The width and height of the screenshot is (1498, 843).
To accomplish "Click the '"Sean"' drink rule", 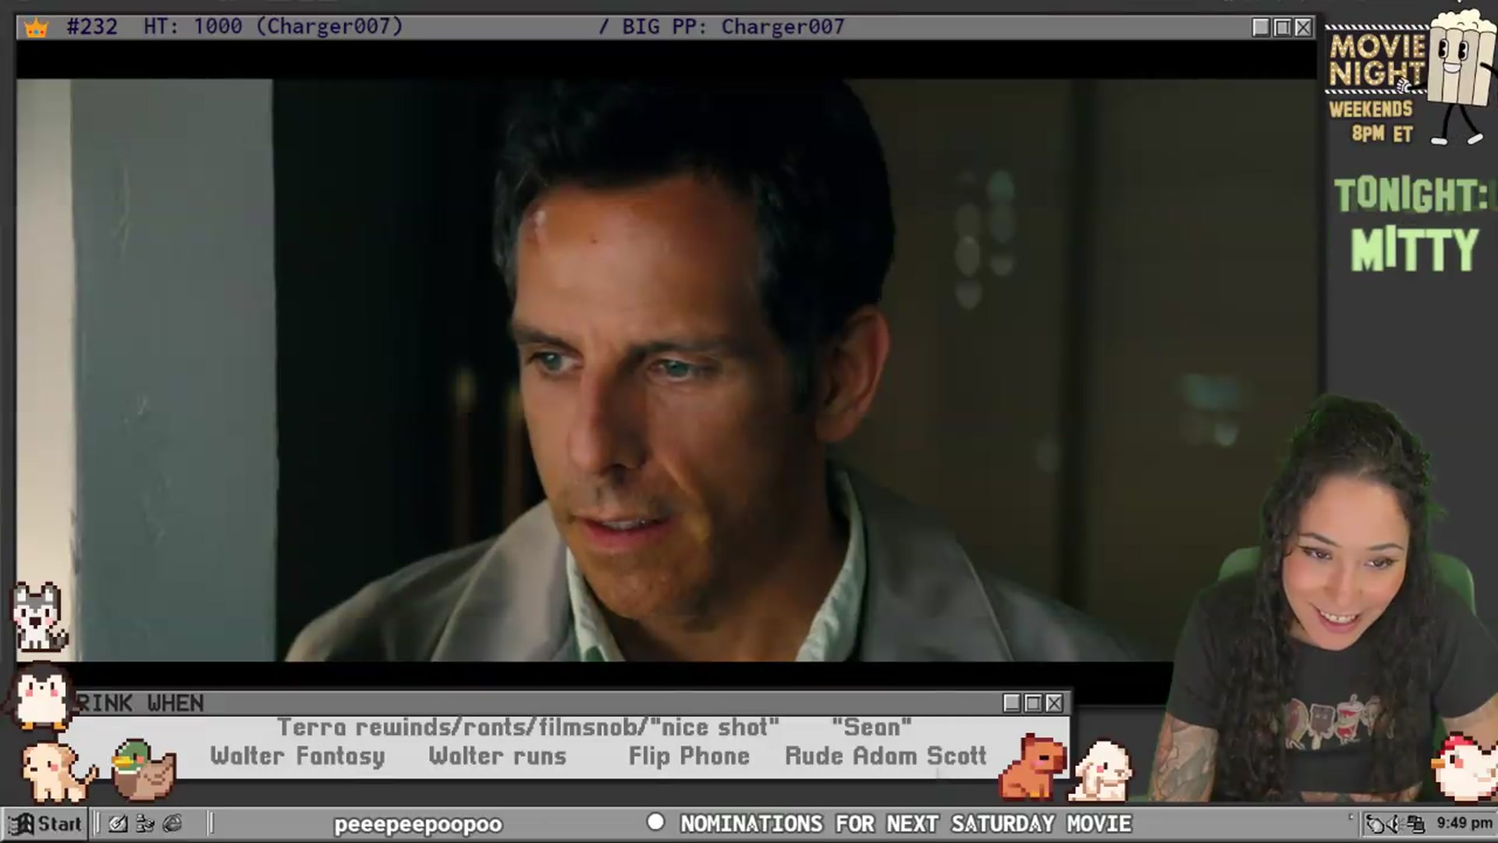I will pos(871,727).
